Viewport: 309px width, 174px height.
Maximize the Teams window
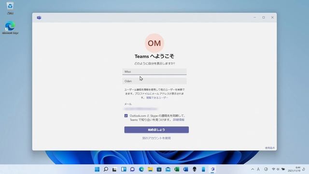264,17
